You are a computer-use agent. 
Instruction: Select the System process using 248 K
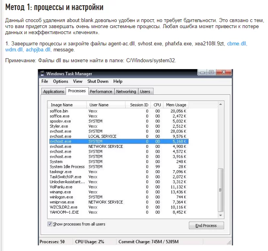click(x=118, y=161)
